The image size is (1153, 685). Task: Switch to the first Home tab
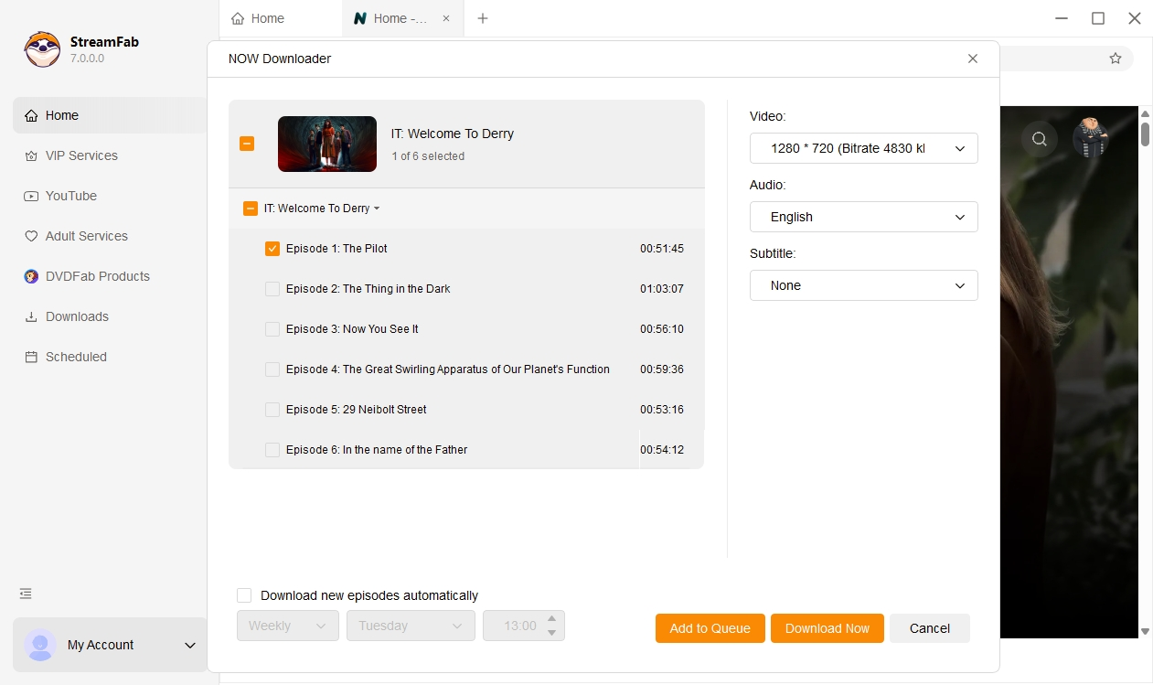coord(279,18)
